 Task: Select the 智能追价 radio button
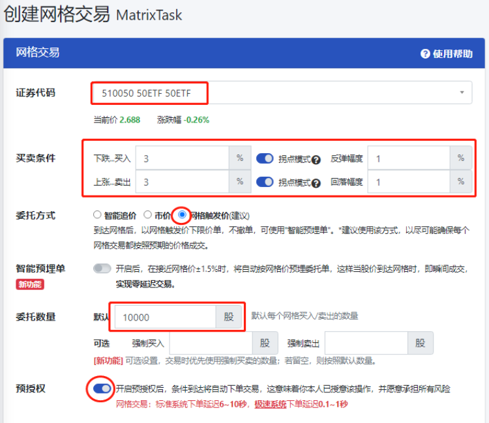(x=97, y=215)
